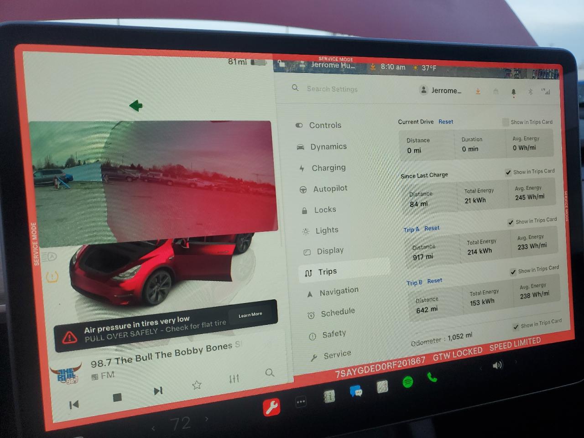
Task: Tap the 8:10 am clock
Action: click(393, 67)
